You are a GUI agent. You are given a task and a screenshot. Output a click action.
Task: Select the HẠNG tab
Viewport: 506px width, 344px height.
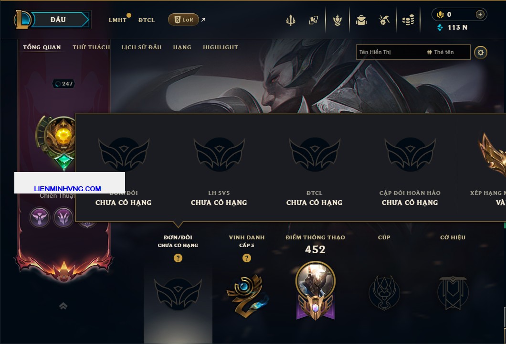tap(182, 47)
